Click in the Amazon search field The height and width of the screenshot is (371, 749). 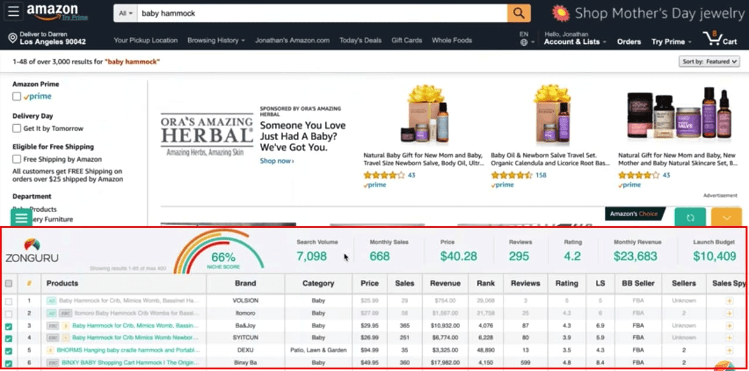[x=322, y=13]
